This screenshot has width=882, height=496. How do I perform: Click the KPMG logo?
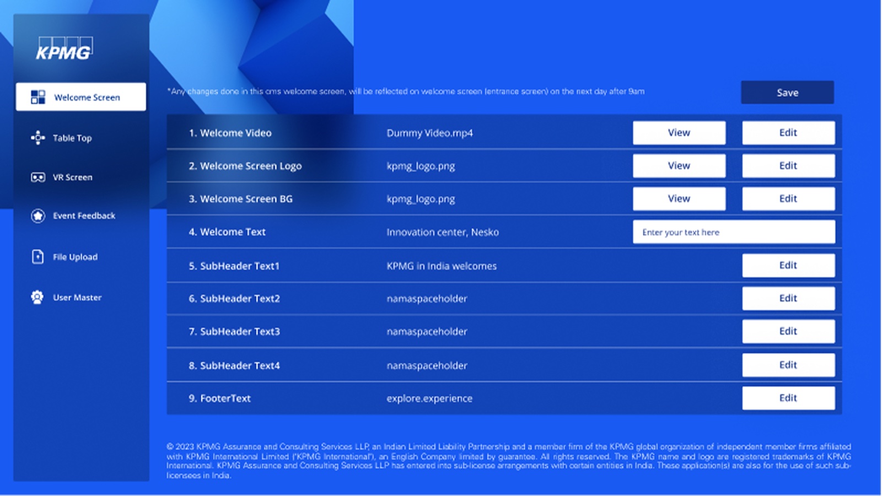pyautogui.click(x=64, y=48)
